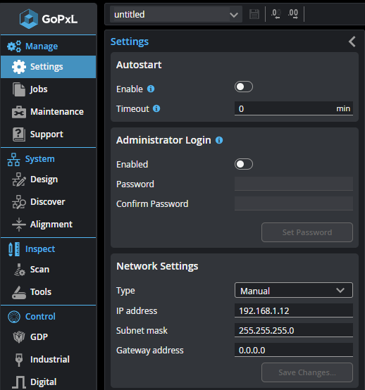Click the IP address input field
365x390 pixels.
point(294,310)
